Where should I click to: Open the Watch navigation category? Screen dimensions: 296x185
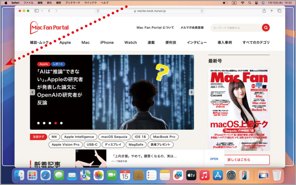click(131, 42)
